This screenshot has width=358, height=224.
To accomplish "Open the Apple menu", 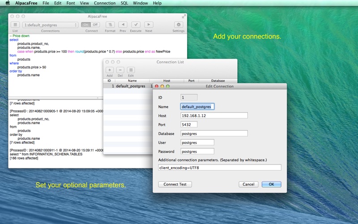I will click(8, 3).
